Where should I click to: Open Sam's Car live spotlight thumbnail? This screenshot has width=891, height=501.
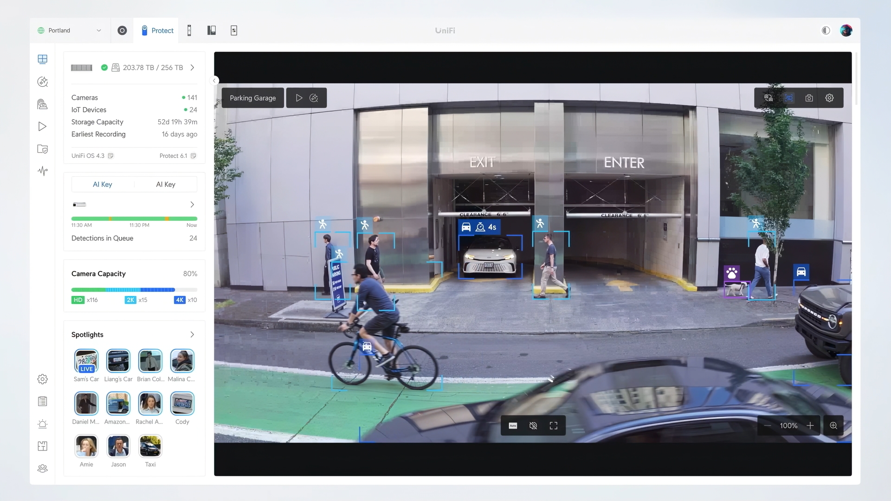86,361
